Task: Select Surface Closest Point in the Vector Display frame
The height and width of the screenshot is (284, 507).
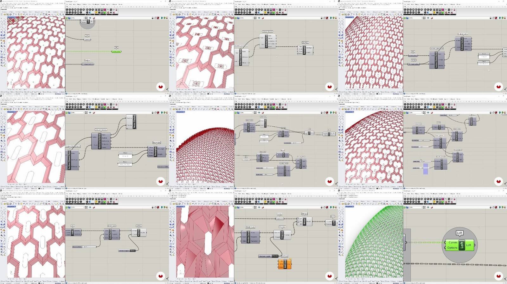Action: (x=73, y=160)
